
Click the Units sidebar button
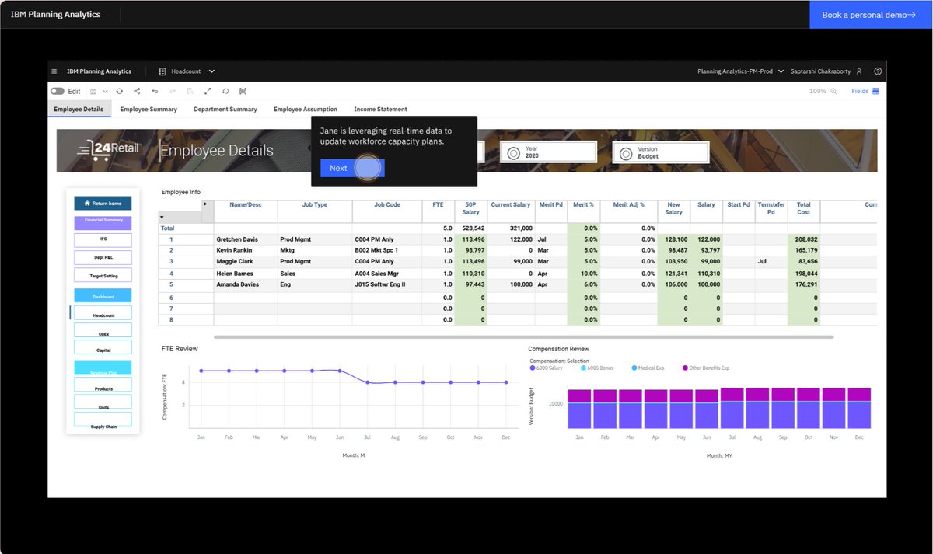point(103,402)
